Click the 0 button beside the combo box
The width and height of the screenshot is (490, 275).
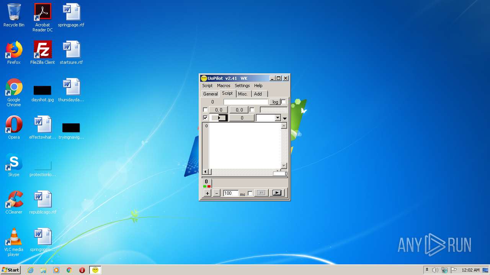coord(242,118)
